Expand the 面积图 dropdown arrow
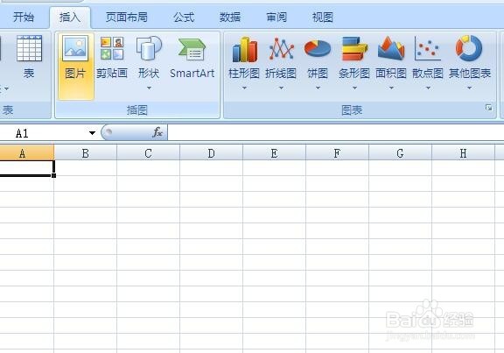 [391, 88]
